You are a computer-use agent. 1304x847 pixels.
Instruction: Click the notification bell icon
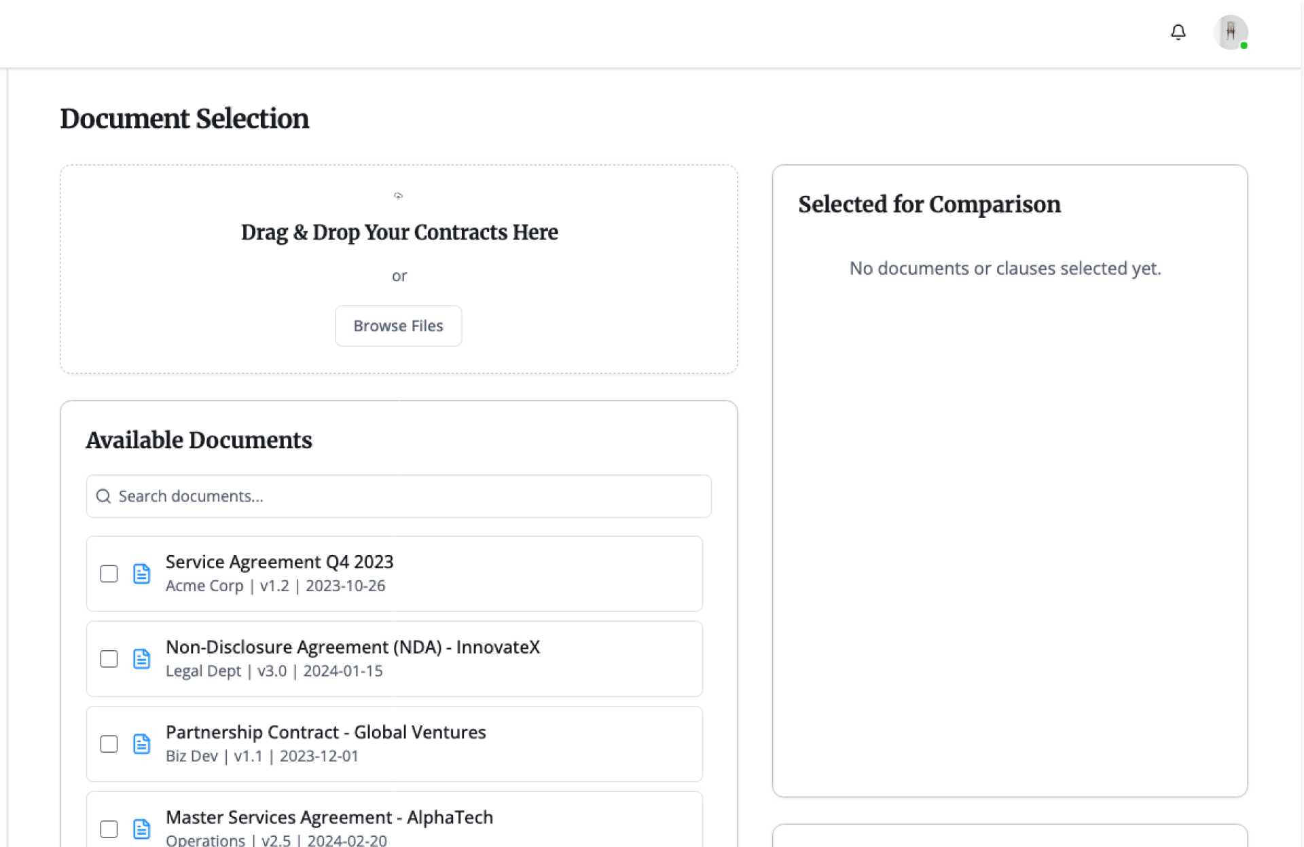(x=1178, y=32)
